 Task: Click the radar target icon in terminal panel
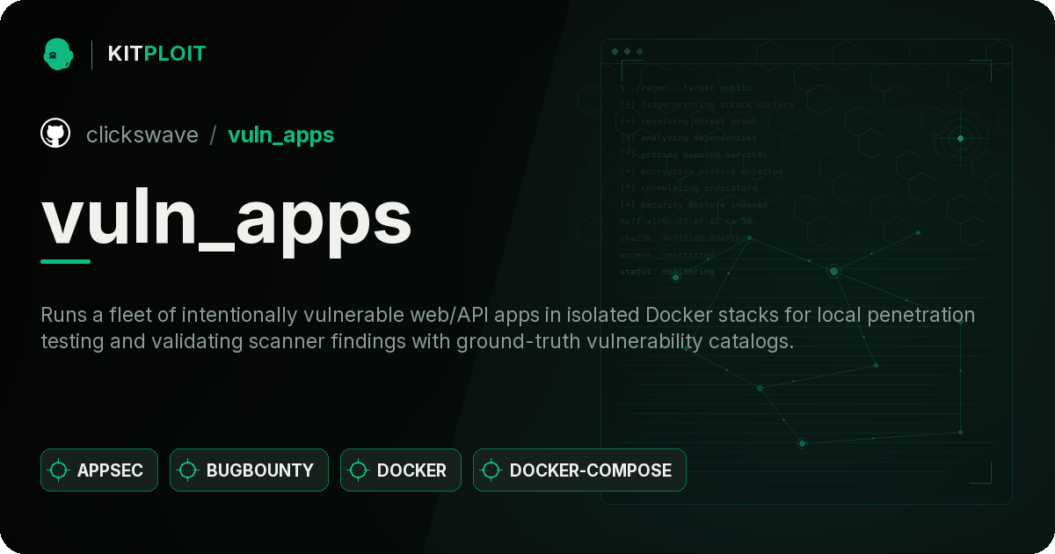pyautogui.click(x=960, y=138)
